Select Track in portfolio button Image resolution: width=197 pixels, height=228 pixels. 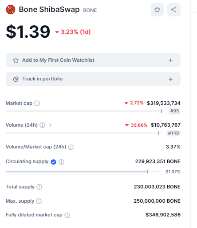point(93,79)
